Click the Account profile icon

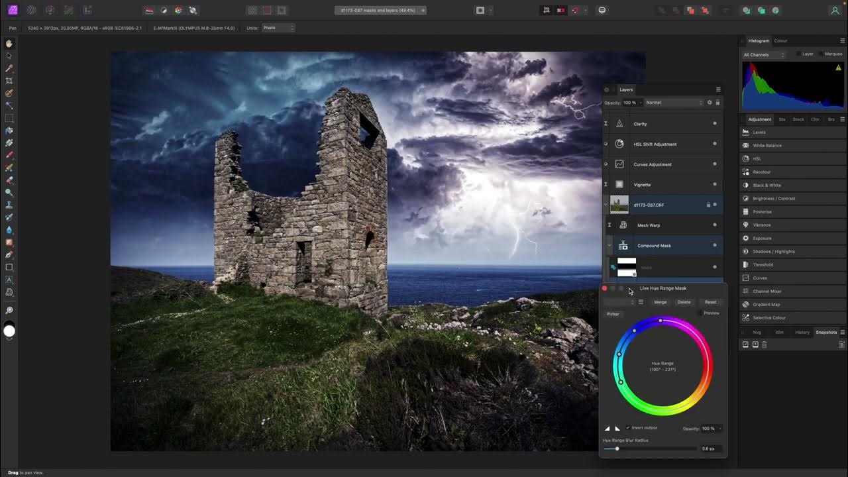click(x=835, y=11)
